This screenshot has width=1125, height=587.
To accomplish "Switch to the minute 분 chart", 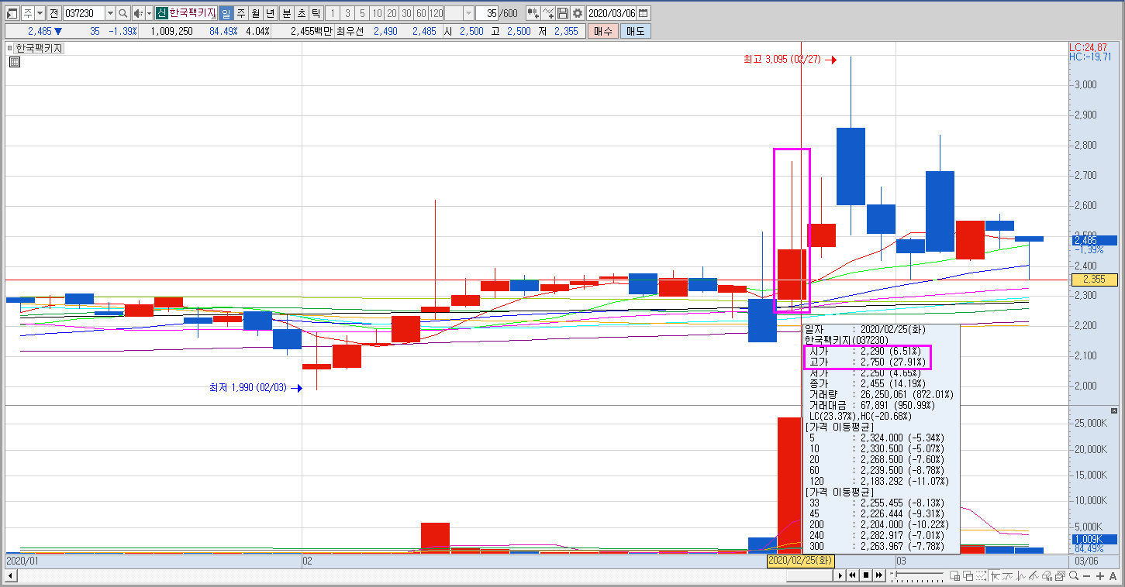I will pyautogui.click(x=286, y=13).
